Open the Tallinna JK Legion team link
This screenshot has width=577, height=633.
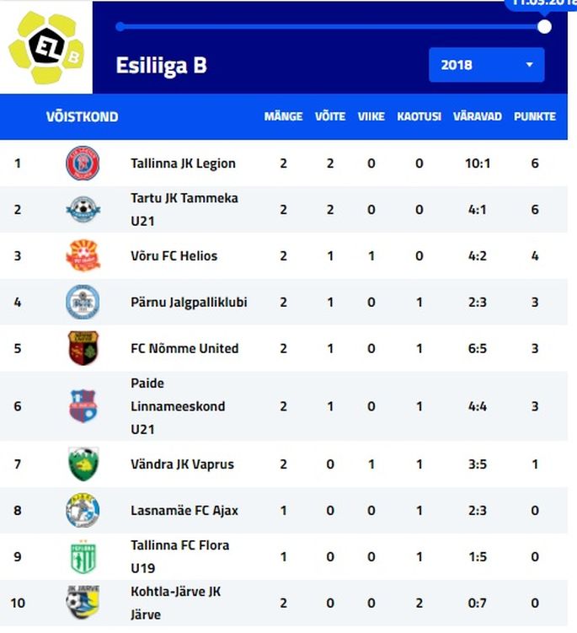pos(183,164)
